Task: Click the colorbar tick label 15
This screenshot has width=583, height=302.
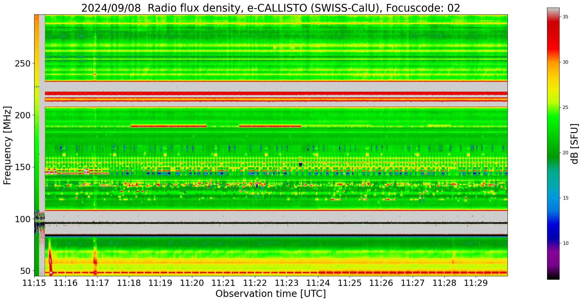Action: [565, 198]
